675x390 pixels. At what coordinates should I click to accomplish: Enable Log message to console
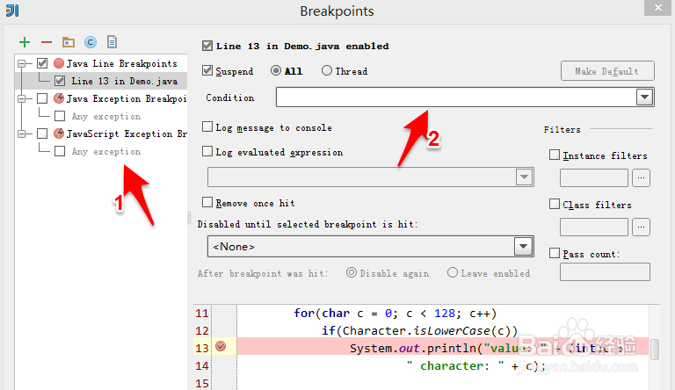(x=207, y=126)
